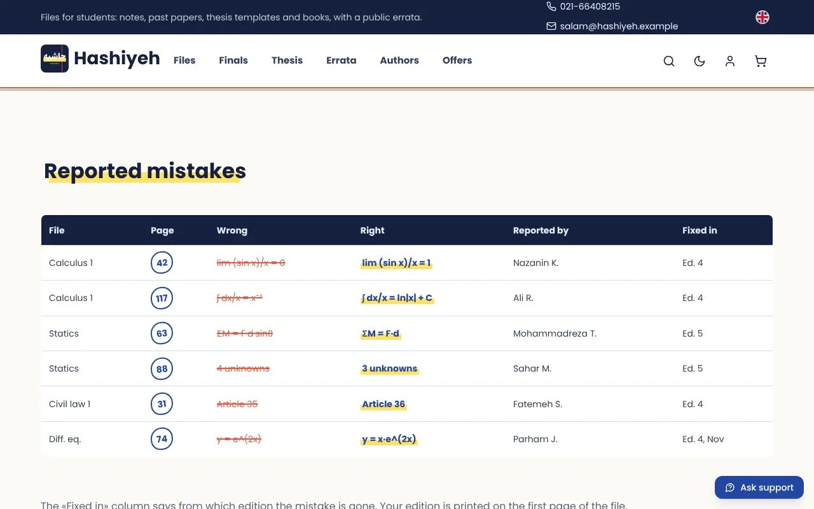Screen dimensions: 814x509
Task: Open the Offers menu item
Action: pyautogui.click(x=457, y=60)
